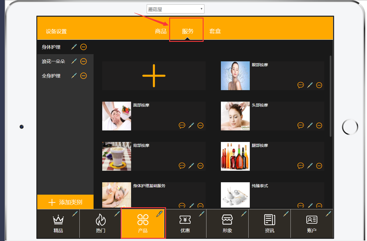Edit the 资讯 tab with its pencil icon
The image size is (367, 241).
coord(286,214)
